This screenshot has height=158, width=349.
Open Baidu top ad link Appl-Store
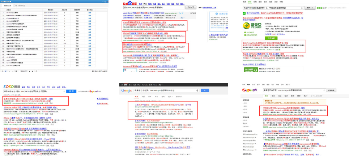click(144, 13)
